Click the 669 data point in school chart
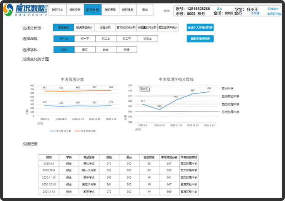 point(209,91)
